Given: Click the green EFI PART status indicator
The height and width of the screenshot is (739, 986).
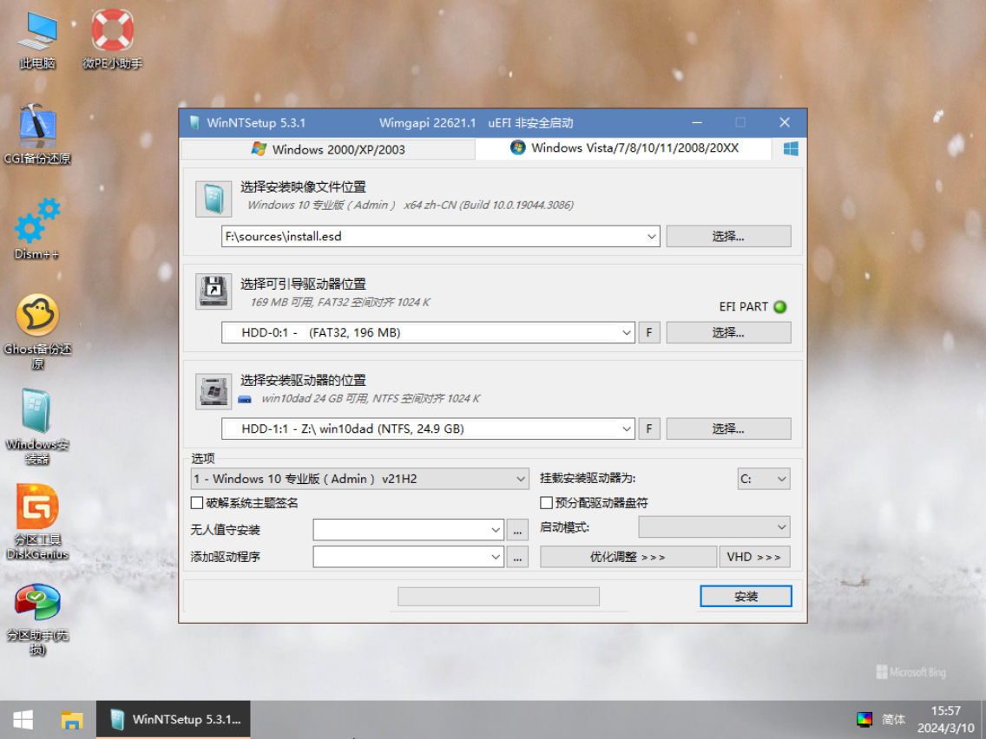Looking at the screenshot, I should (779, 307).
